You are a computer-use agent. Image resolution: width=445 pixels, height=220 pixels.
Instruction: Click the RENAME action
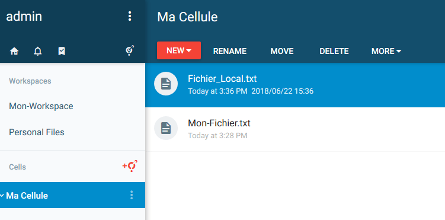[230, 51]
